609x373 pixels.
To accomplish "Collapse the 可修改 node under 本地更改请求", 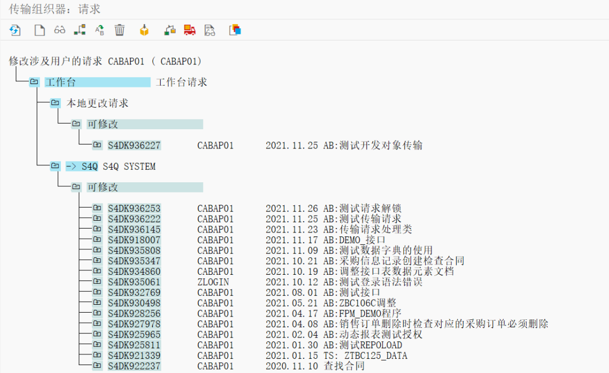I will click(x=76, y=124).
